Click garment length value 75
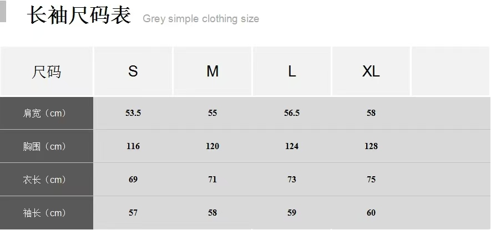Viewport: 491px width, 230px height. coord(371,180)
